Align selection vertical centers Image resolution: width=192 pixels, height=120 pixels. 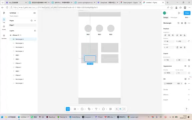(181, 35)
